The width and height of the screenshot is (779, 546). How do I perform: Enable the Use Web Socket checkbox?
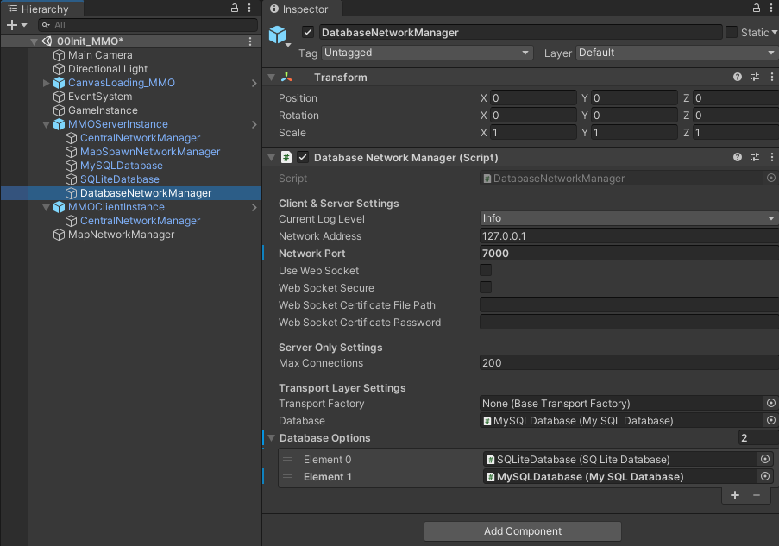(485, 270)
